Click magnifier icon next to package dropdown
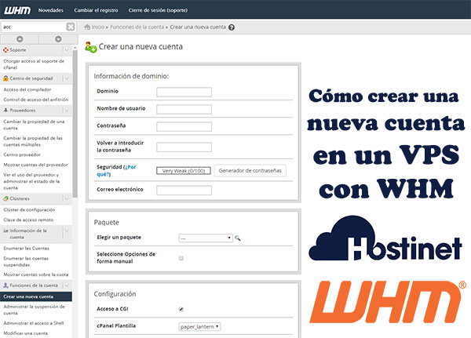471x338 pixels. click(x=238, y=238)
